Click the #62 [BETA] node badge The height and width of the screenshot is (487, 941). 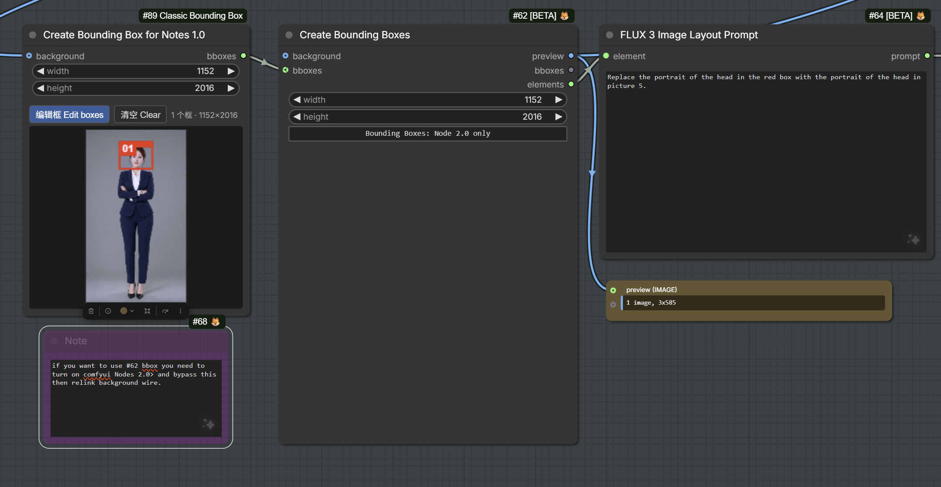pos(542,16)
